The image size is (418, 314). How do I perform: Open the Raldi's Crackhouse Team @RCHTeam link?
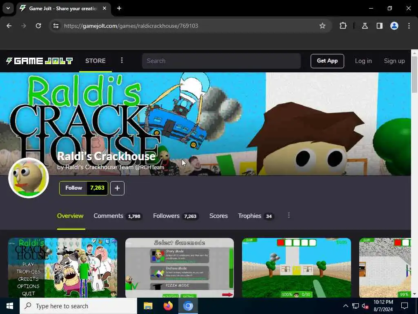pyautogui.click(x=115, y=167)
